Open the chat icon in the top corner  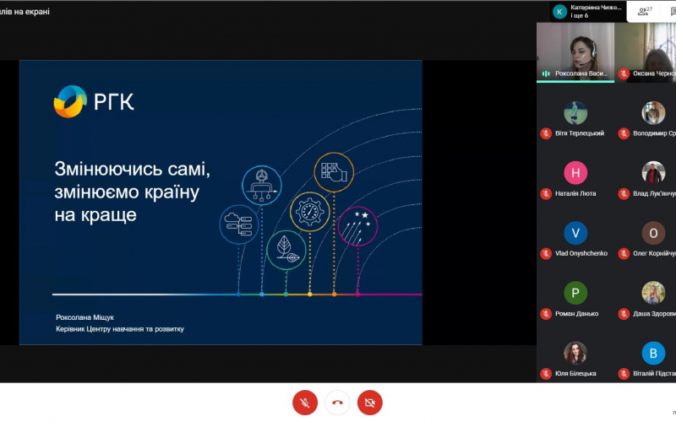[673, 12]
